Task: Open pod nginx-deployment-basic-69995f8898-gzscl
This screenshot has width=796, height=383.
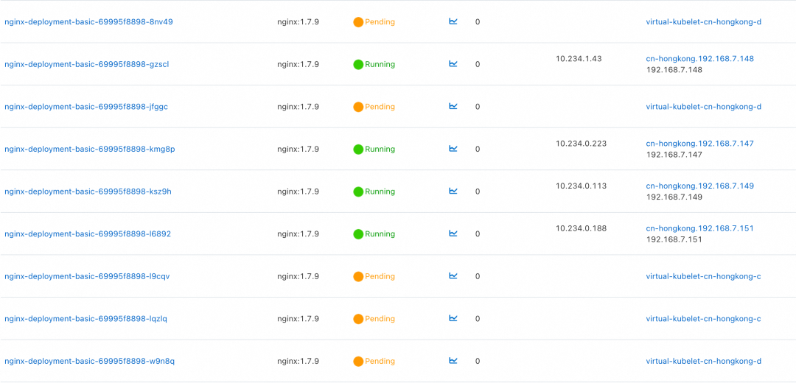Action: (x=86, y=65)
